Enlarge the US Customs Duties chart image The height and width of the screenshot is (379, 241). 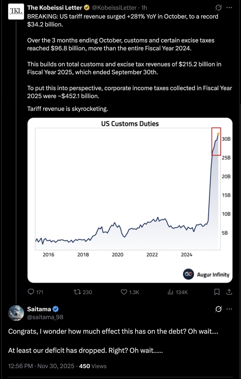click(x=130, y=200)
